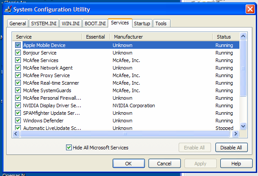Open the Tools tab
The image size is (258, 176).
161,23
